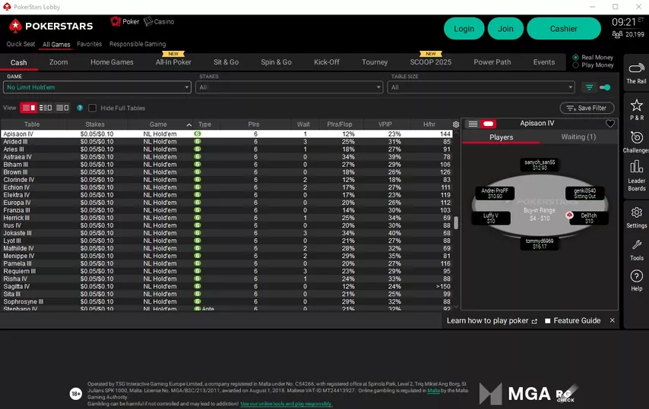The height and width of the screenshot is (409, 649).
Task: Click the table list scrollbar thumb
Action: pos(456,222)
